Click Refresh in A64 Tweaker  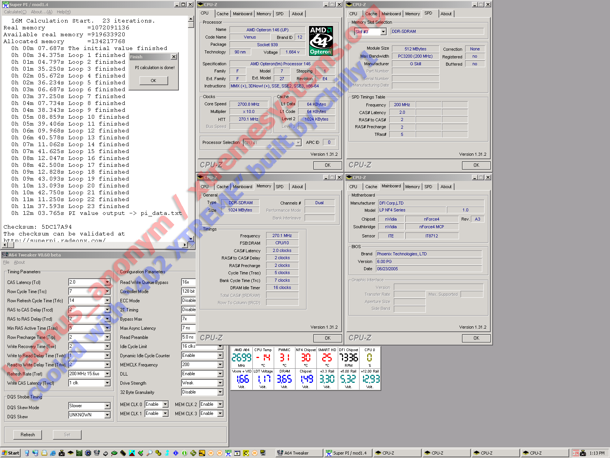pos(28,434)
